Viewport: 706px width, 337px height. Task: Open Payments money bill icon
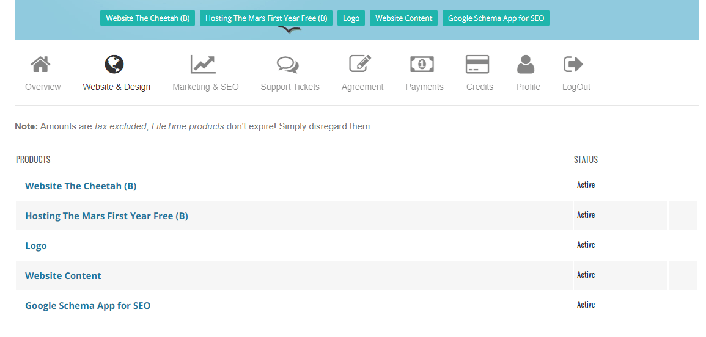pyautogui.click(x=422, y=64)
